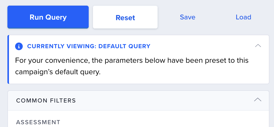
Task: Collapse the Common Filters section chevron
Action: point(258,100)
